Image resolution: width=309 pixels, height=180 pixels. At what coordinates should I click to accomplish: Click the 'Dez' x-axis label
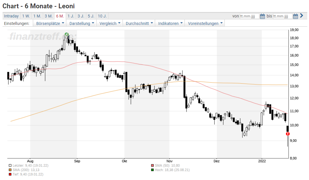pos(216,161)
